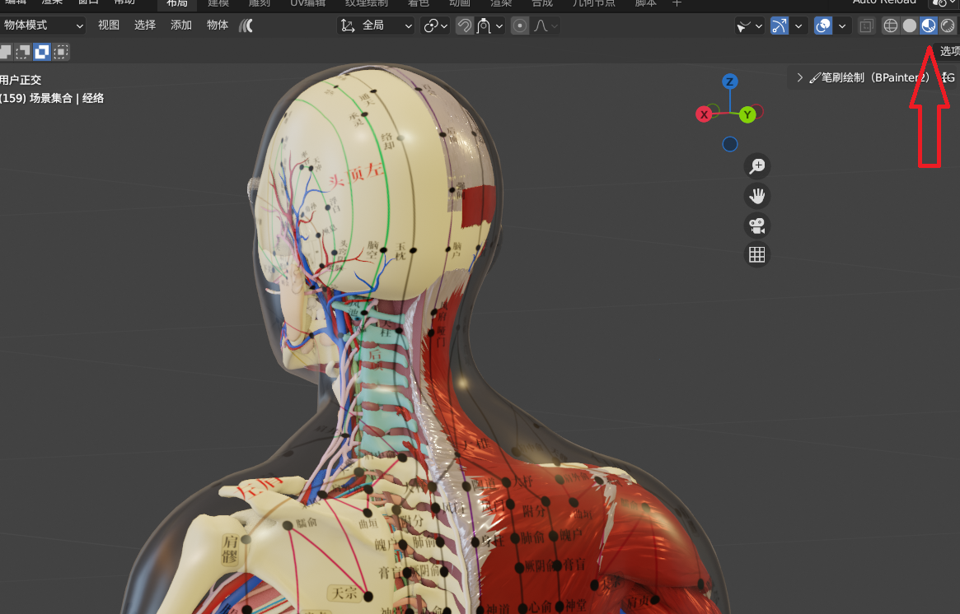Switch to rendered viewport shading

[948, 26]
